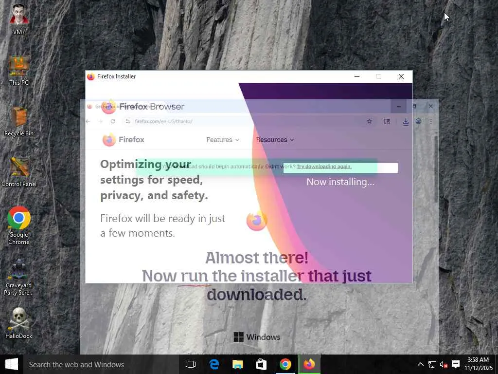This screenshot has width=498, height=374.
Task: Expand the Features menu dropdown
Action: 223,140
